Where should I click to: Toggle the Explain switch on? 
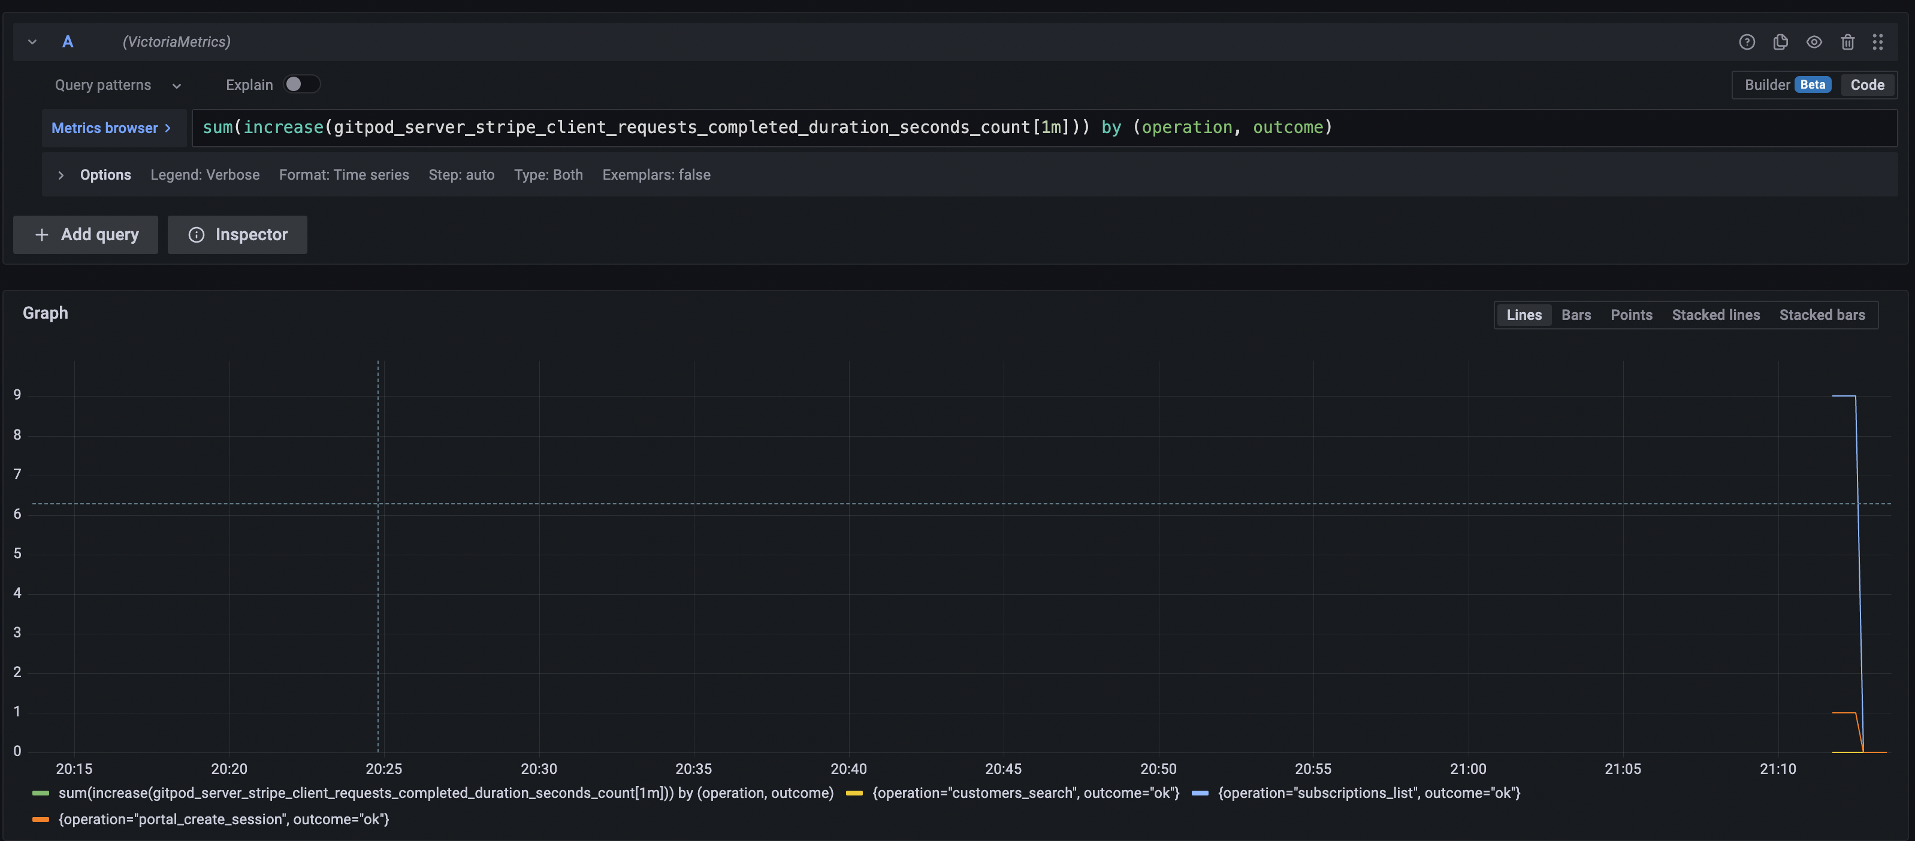click(302, 84)
